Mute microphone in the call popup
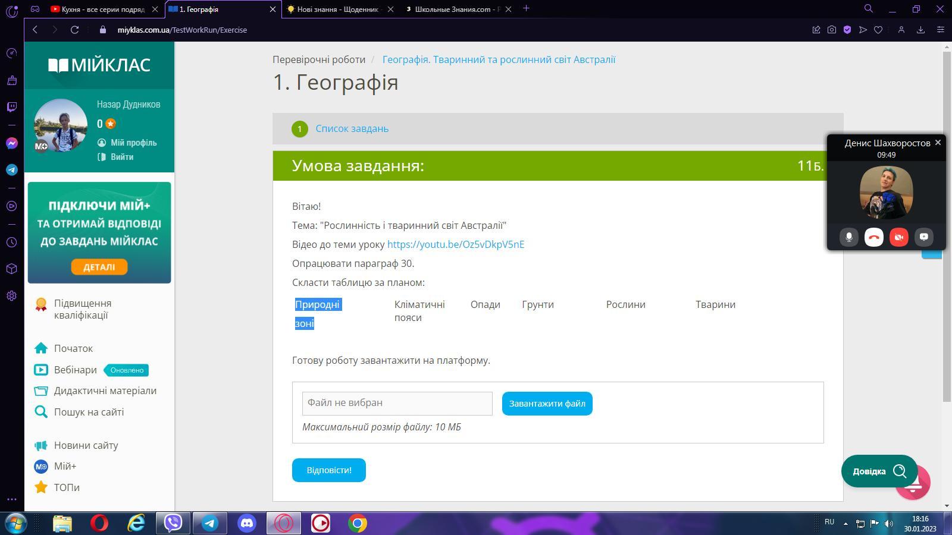The width and height of the screenshot is (952, 535). point(849,237)
